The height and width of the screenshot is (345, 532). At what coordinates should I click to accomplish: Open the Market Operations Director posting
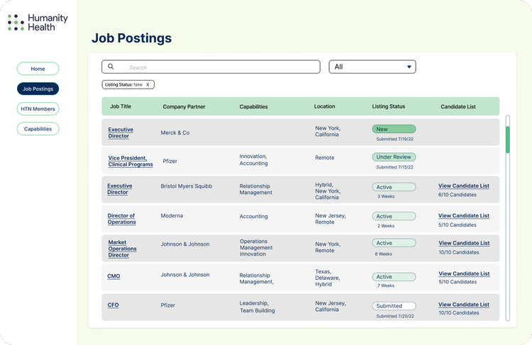(x=122, y=249)
